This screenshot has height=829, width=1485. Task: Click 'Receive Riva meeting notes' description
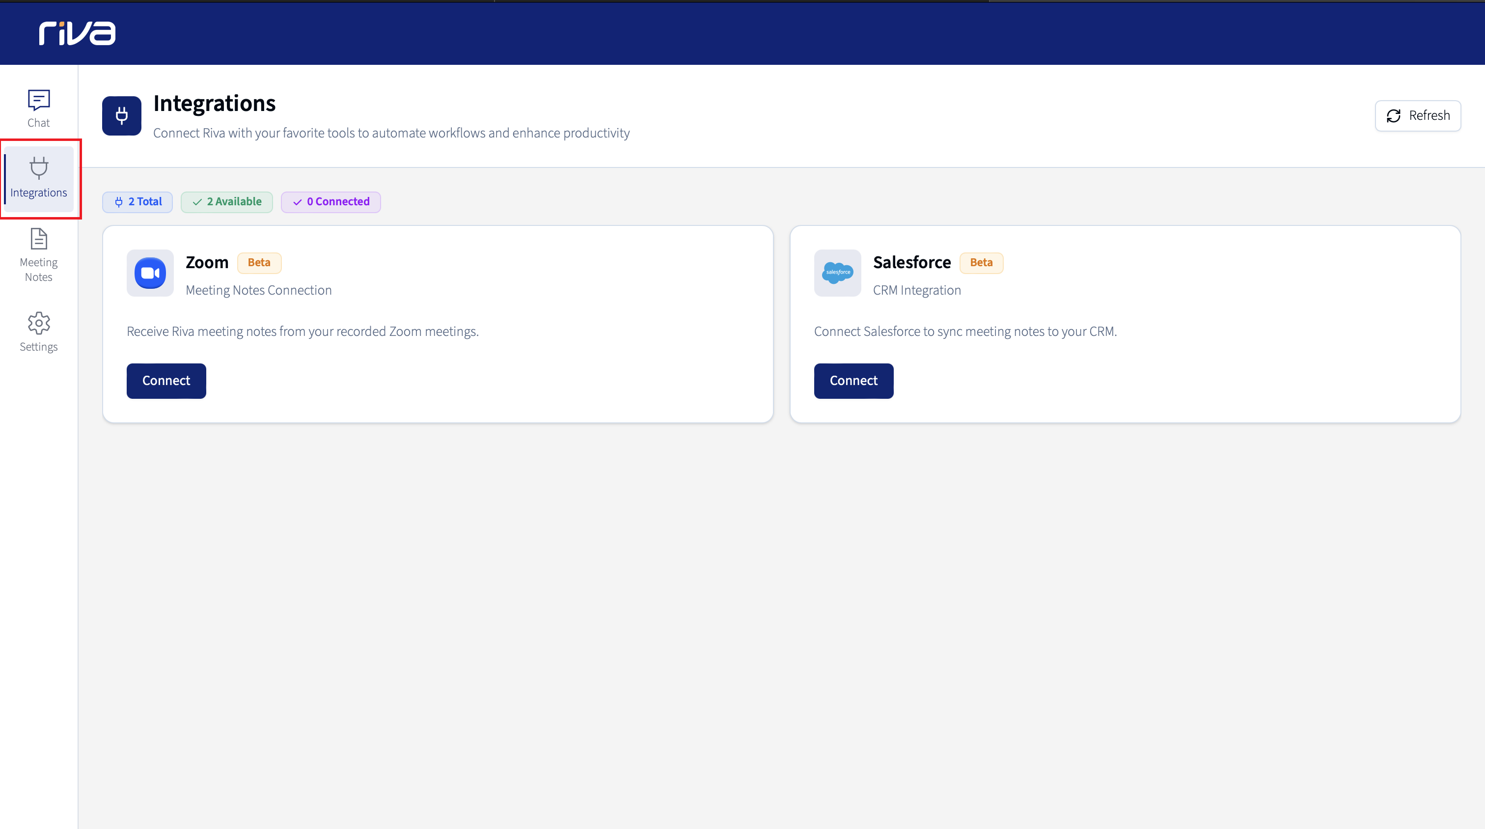click(x=302, y=332)
